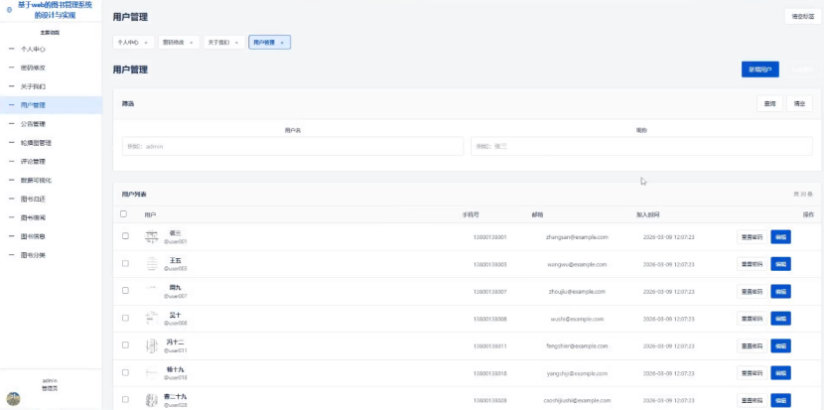
Task: Open 公告管理 in the sidebar
Action: coord(51,124)
